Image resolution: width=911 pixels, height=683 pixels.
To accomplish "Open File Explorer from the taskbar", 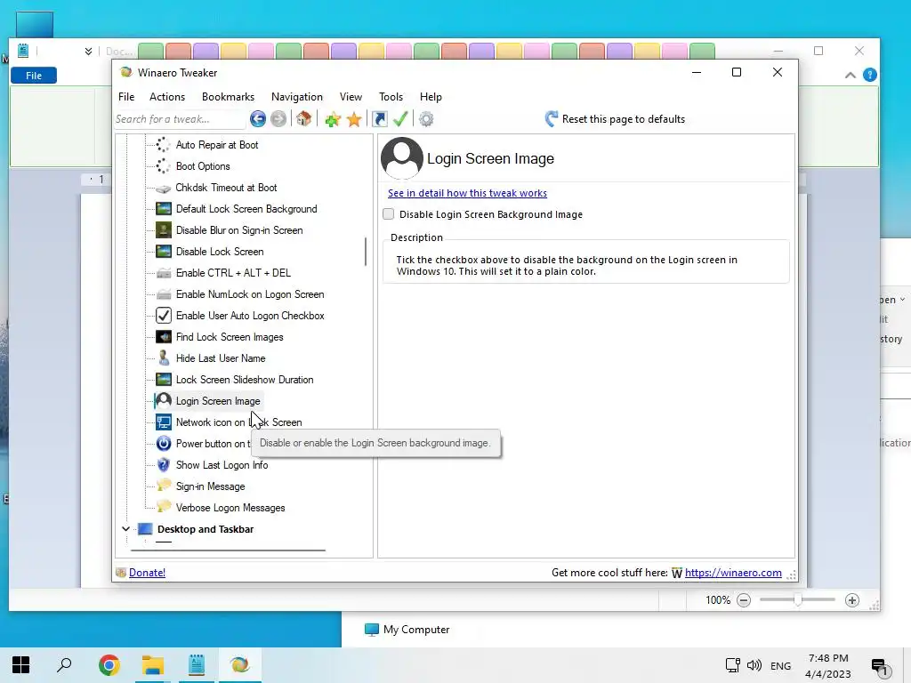I will tap(153, 664).
